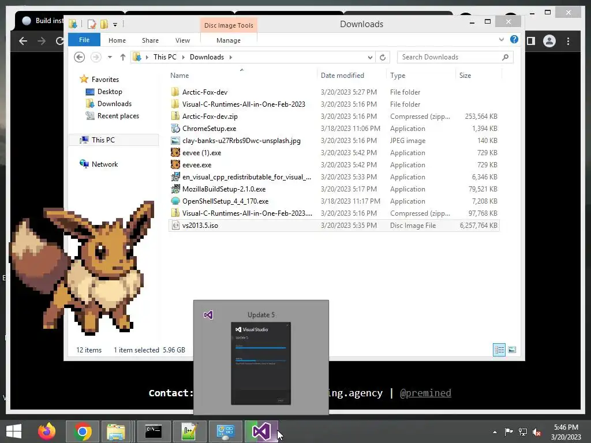Select the Favorites group heading
This screenshot has height=443, width=591.
tap(105, 80)
